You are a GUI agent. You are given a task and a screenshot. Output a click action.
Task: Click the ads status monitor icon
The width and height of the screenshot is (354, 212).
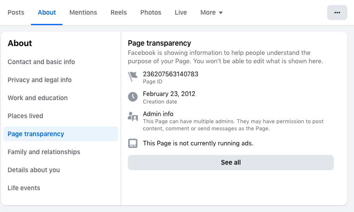point(133,143)
